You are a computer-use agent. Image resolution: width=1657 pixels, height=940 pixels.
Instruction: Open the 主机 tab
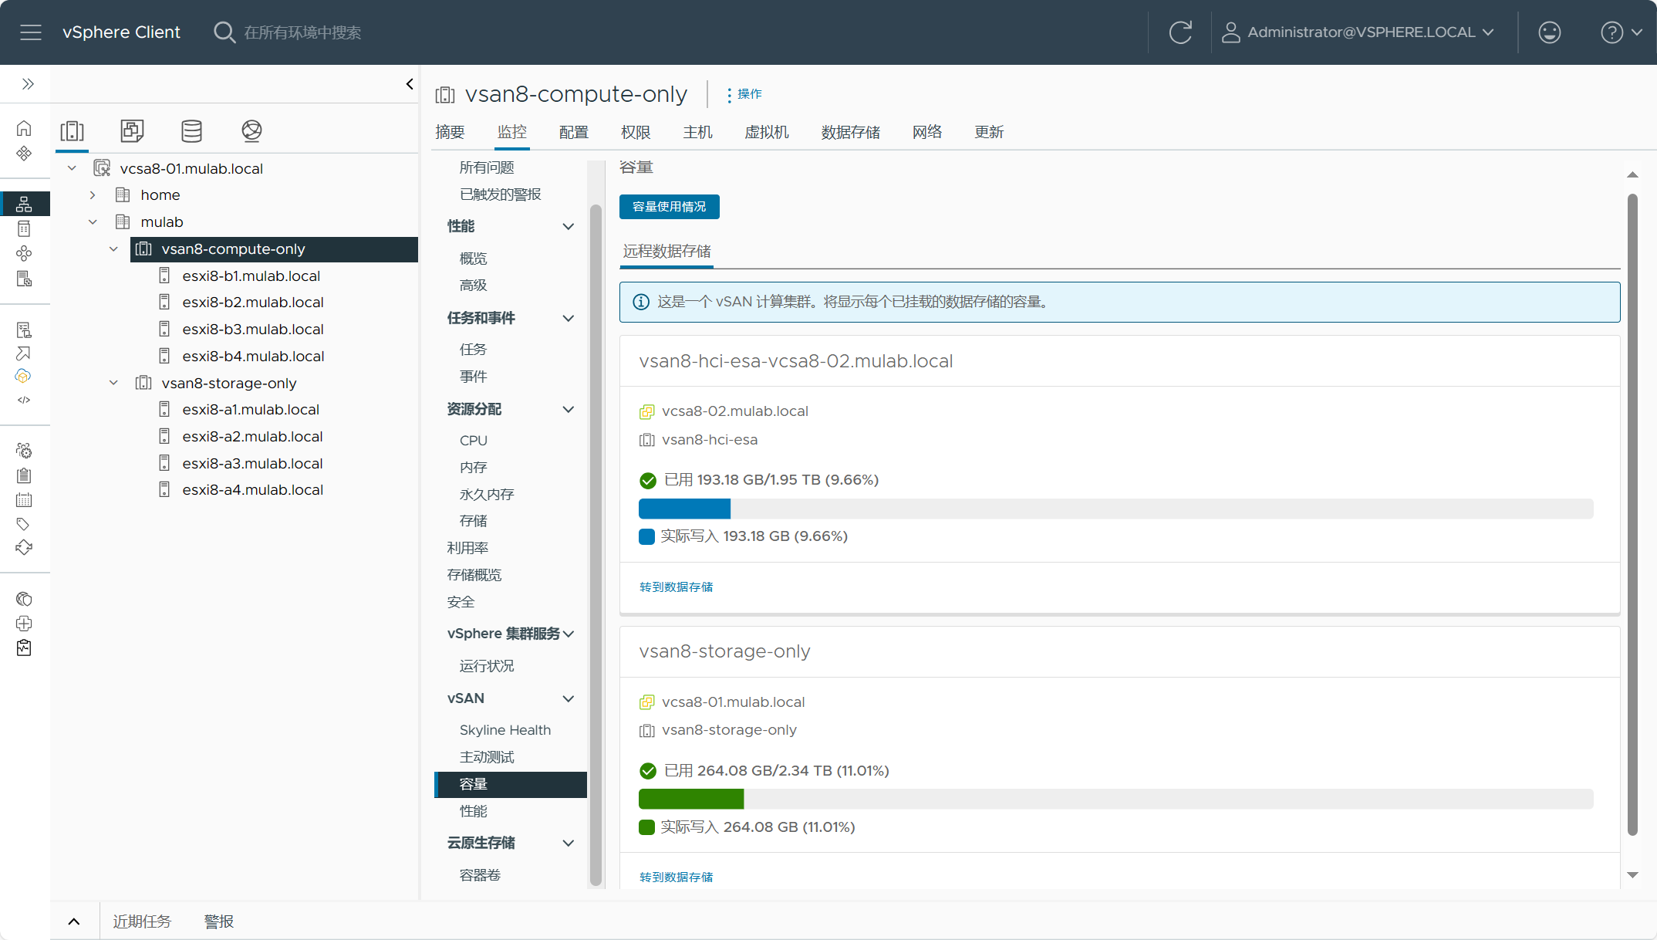[x=697, y=133]
